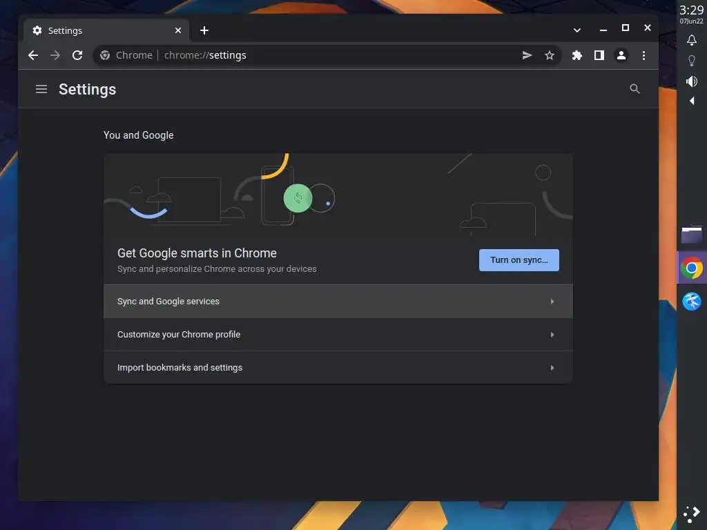Open the volume control in system panel

(x=691, y=81)
